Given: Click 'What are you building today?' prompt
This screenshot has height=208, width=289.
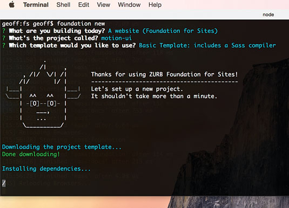Looking at the screenshot, I should pyautogui.click(x=57, y=31).
